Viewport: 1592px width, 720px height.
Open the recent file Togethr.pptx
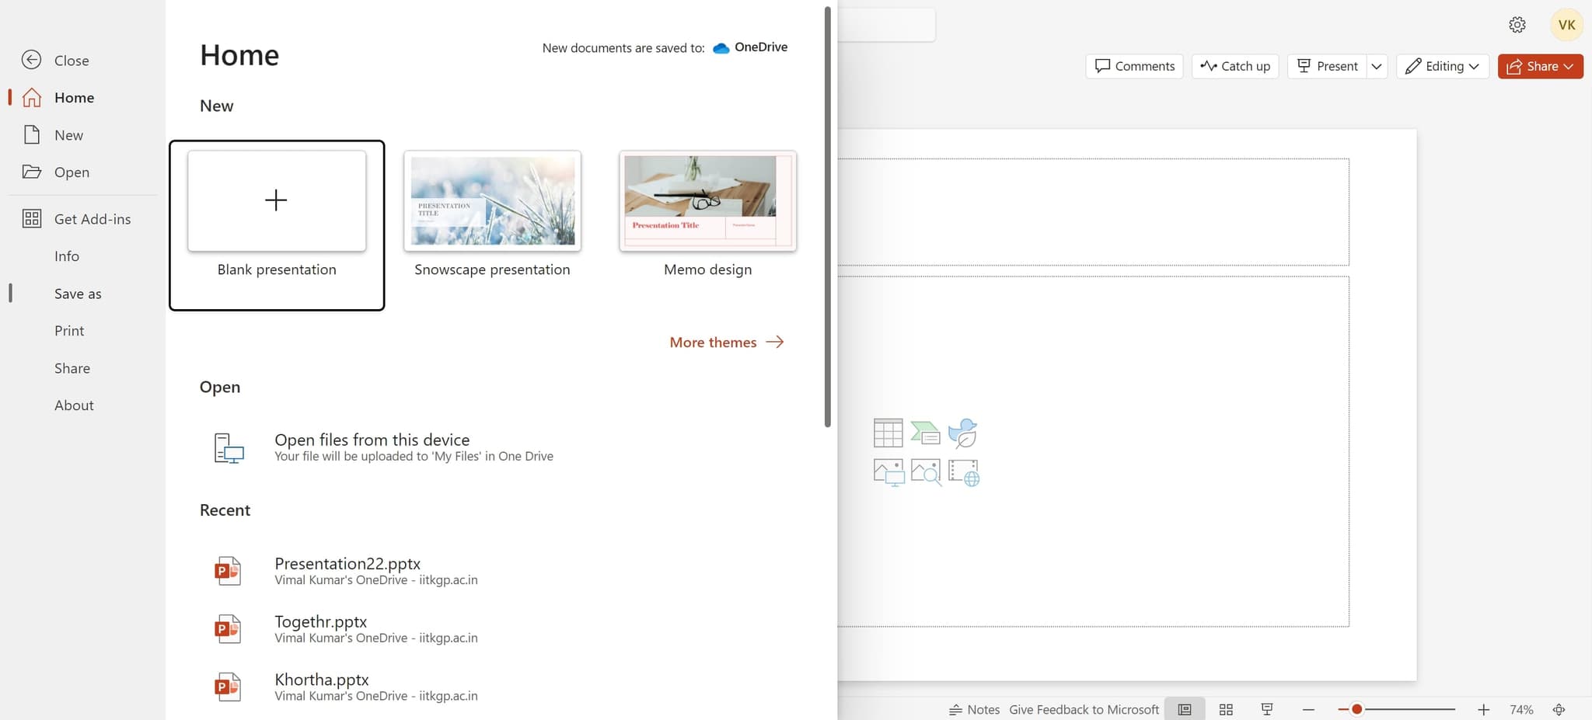tap(320, 622)
